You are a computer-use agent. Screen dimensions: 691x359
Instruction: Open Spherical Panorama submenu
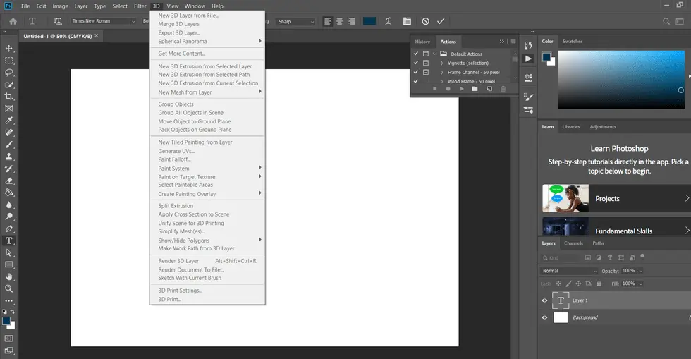[x=207, y=41]
